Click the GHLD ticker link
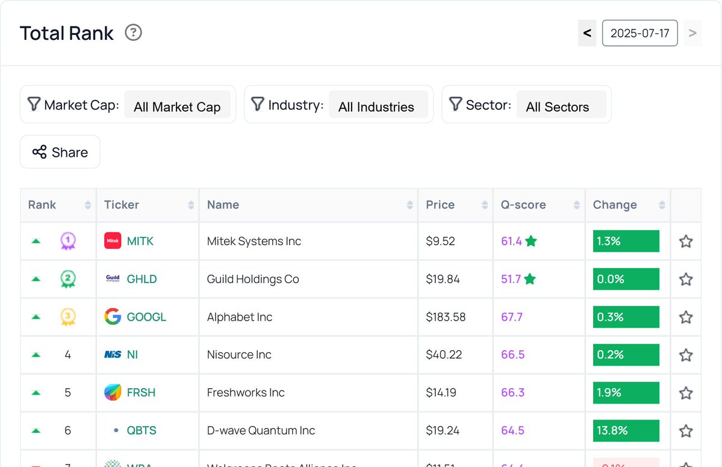The height and width of the screenshot is (467, 722). point(142,279)
